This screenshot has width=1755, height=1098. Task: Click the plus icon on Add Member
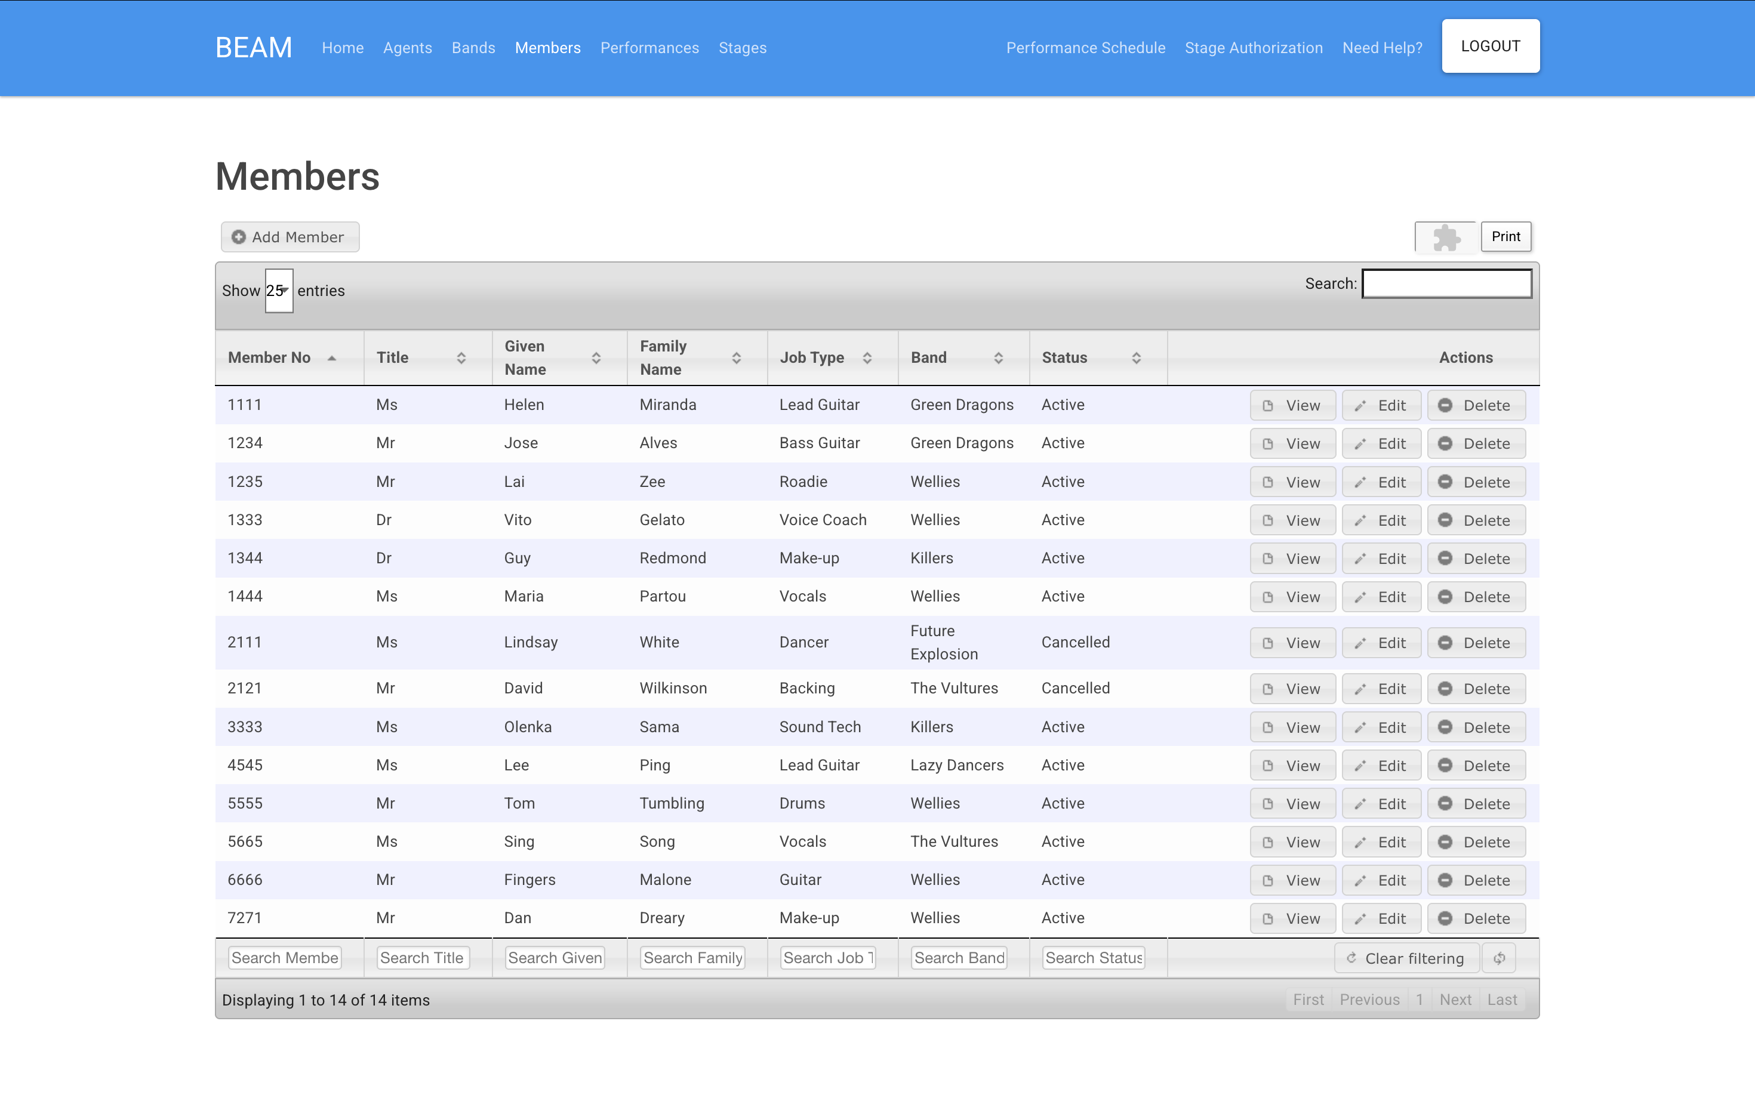point(238,238)
